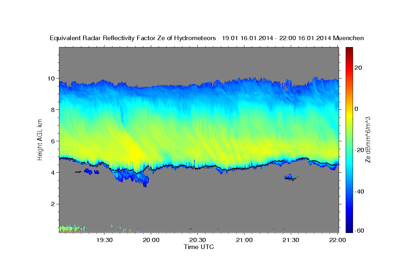
Task: Click the colorbar value -60
Action: tap(360, 231)
